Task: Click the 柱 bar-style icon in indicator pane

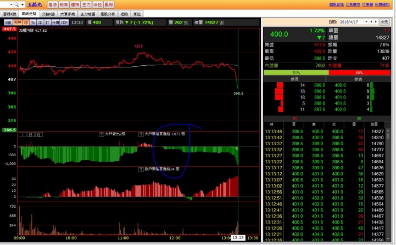Action: [x=38, y=135]
